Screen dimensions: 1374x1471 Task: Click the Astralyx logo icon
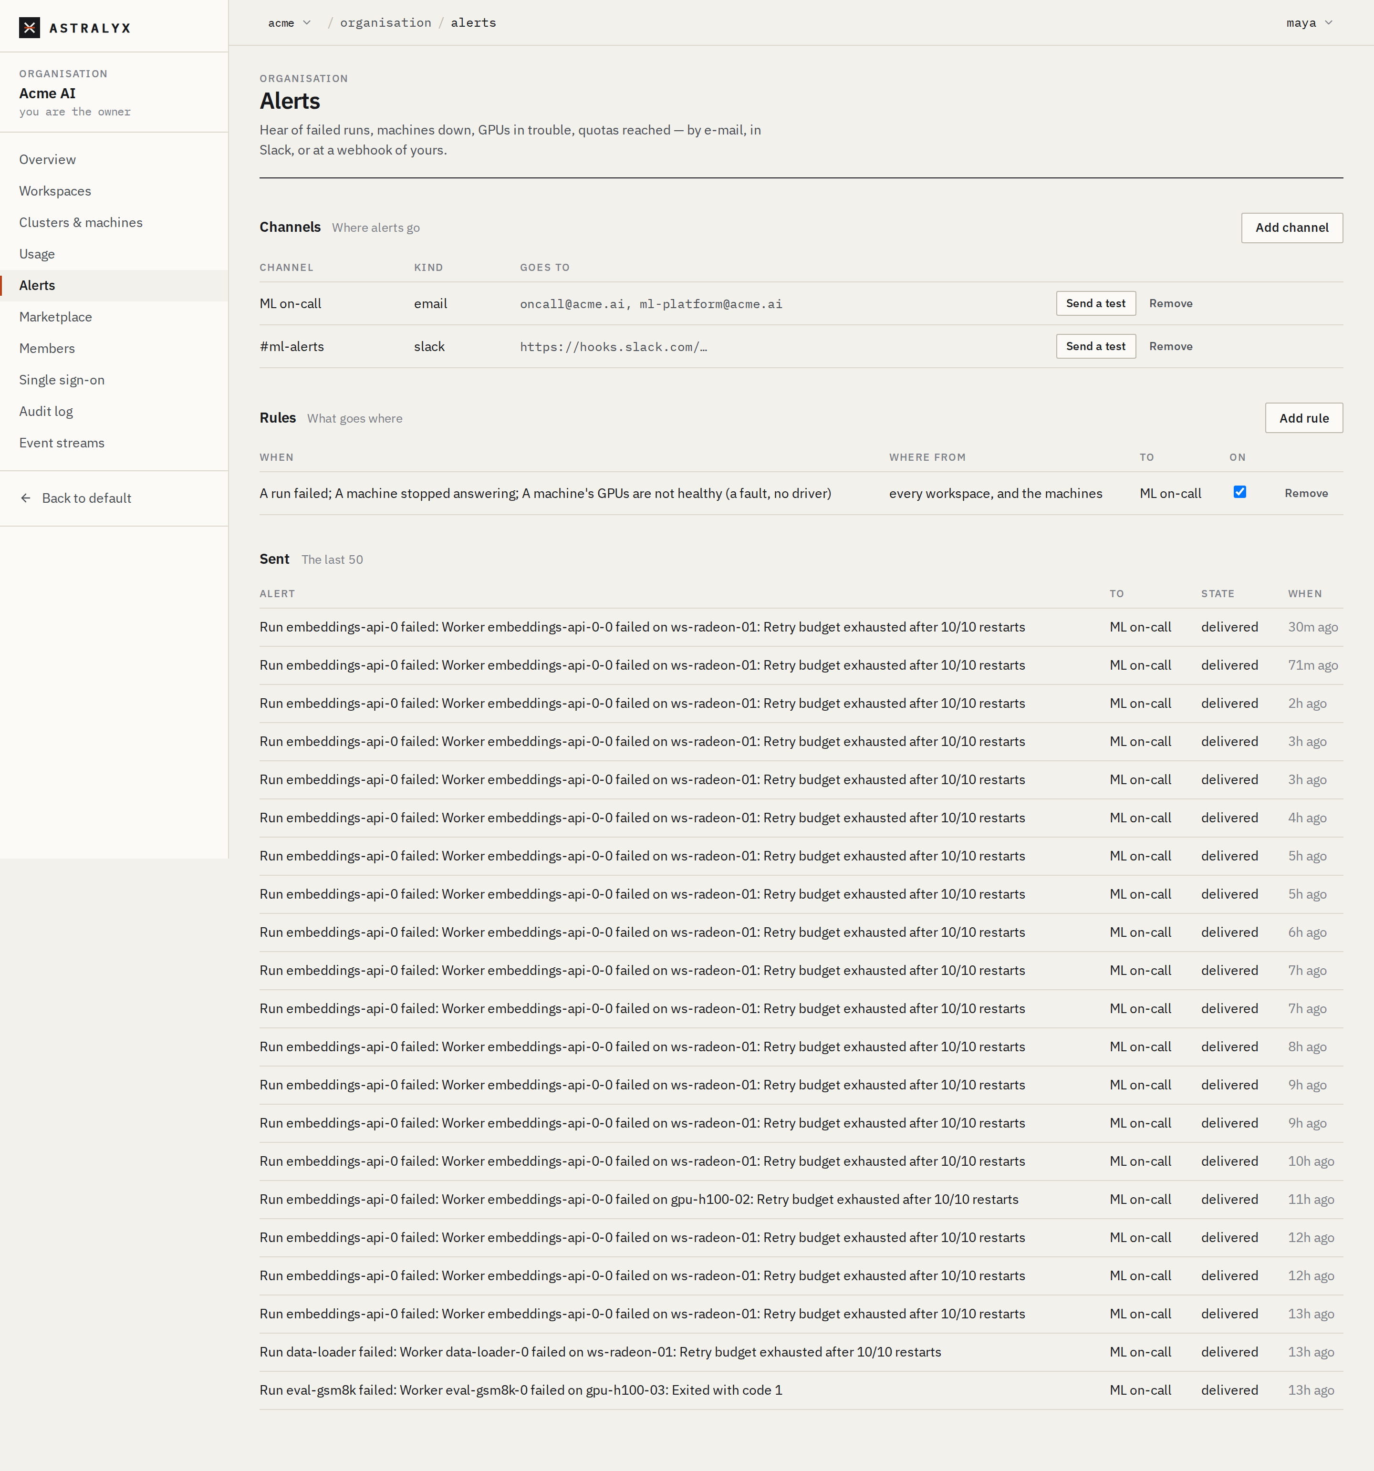point(30,28)
